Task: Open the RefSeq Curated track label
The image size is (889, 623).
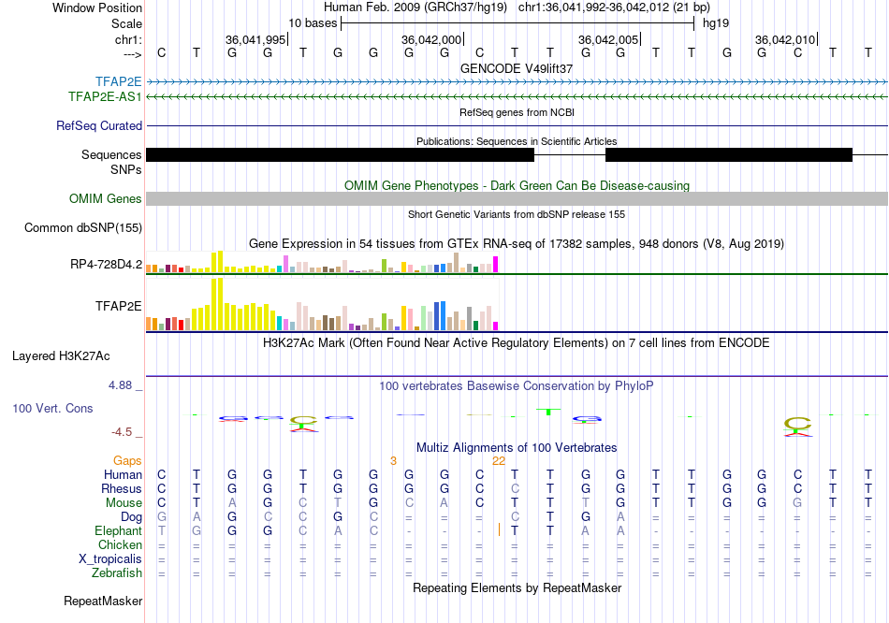Action: pyautogui.click(x=99, y=125)
